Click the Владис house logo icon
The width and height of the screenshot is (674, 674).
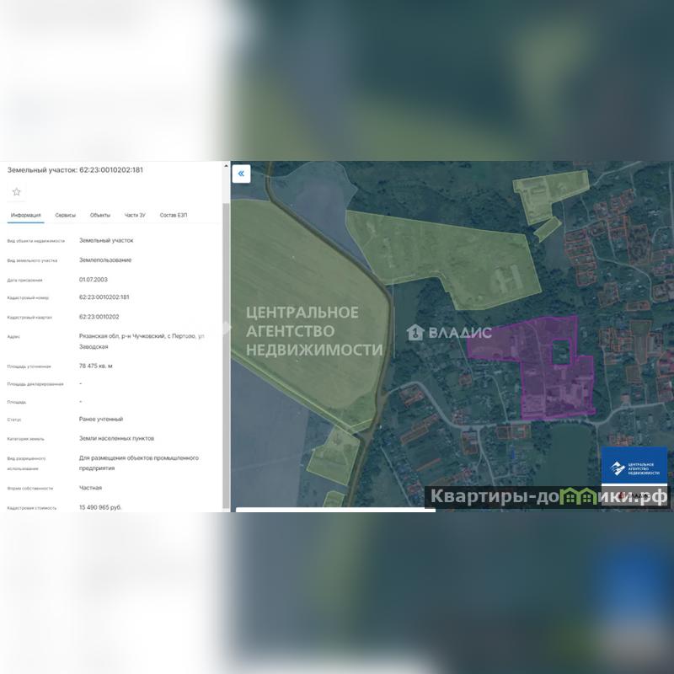pos(414,332)
